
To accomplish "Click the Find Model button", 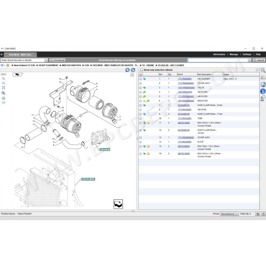I will coord(57,60).
